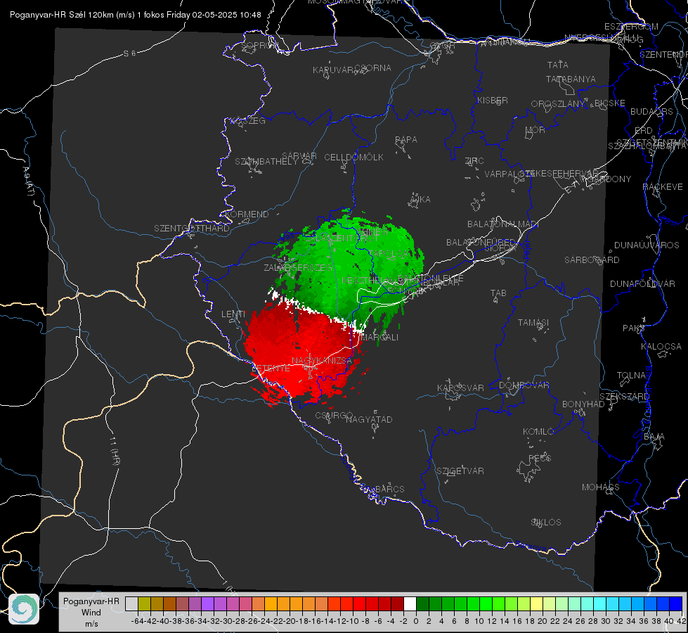Click the KAPUVÁR town label
688x633 pixels.
coord(334,70)
